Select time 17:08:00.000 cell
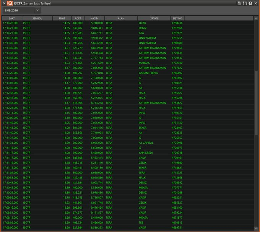Image resolution: width=260 pixels, height=232 pixels. (x=11, y=227)
